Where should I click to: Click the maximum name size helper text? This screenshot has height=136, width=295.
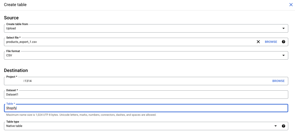pyautogui.click(x=81, y=115)
